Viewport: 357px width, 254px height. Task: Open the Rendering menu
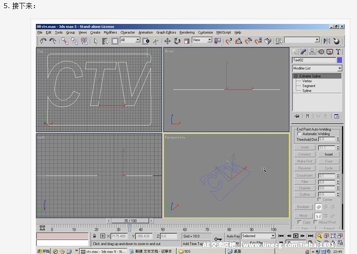coord(187,33)
